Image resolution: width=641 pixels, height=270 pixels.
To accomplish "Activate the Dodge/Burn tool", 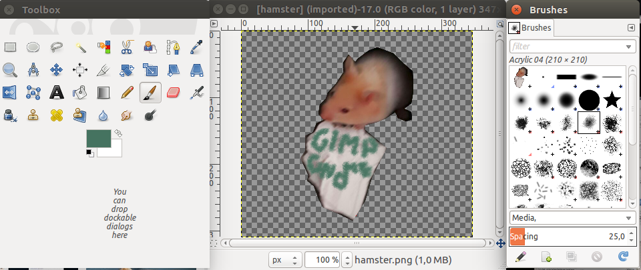I will pyautogui.click(x=150, y=115).
